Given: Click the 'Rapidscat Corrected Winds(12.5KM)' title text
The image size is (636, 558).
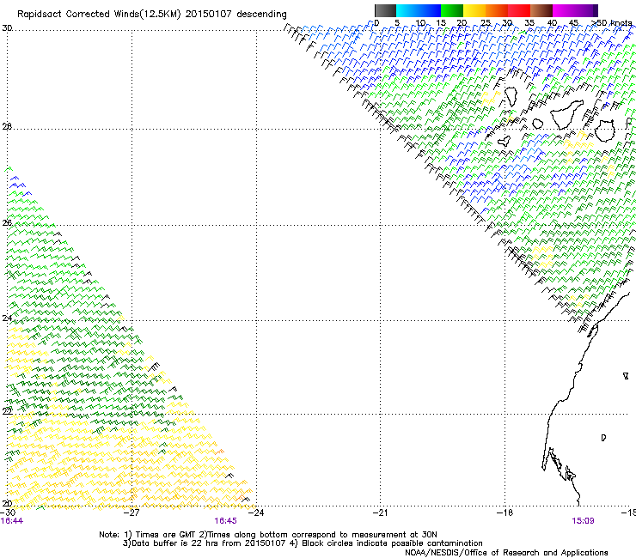Looking at the screenshot, I should pos(99,15).
